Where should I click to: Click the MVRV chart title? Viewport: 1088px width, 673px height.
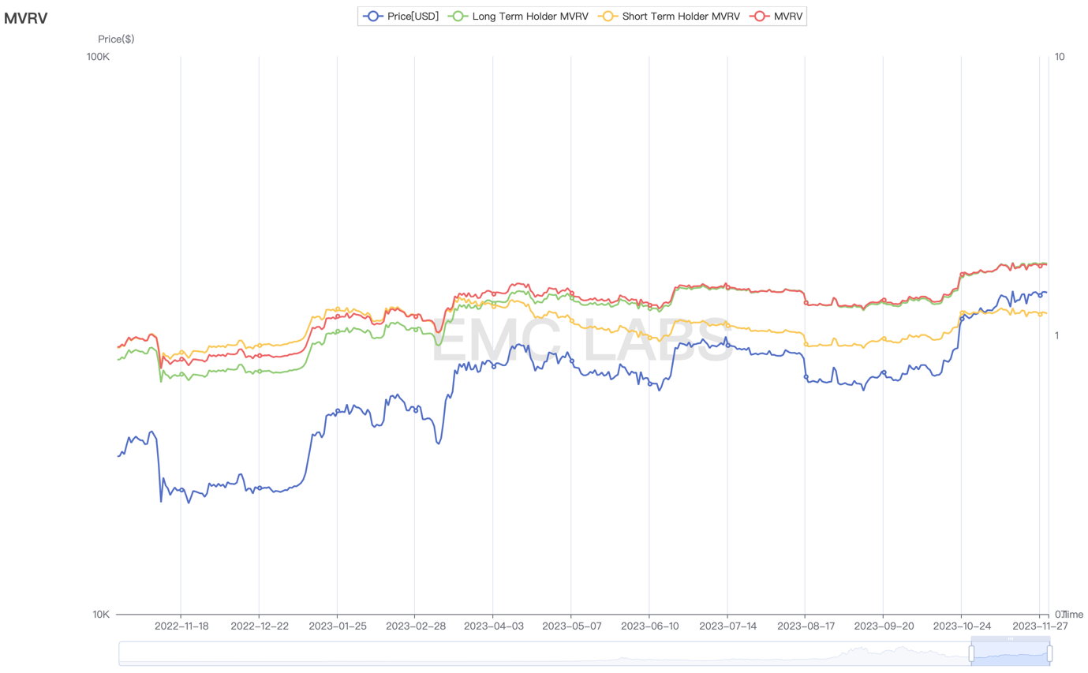25,18
